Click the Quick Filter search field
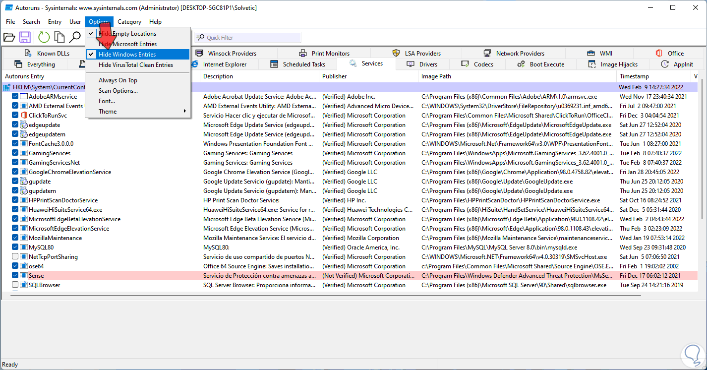This screenshot has width=707, height=370. point(248,38)
